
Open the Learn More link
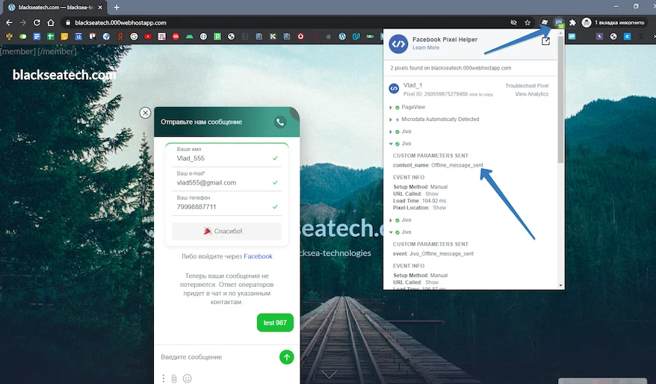[426, 48]
